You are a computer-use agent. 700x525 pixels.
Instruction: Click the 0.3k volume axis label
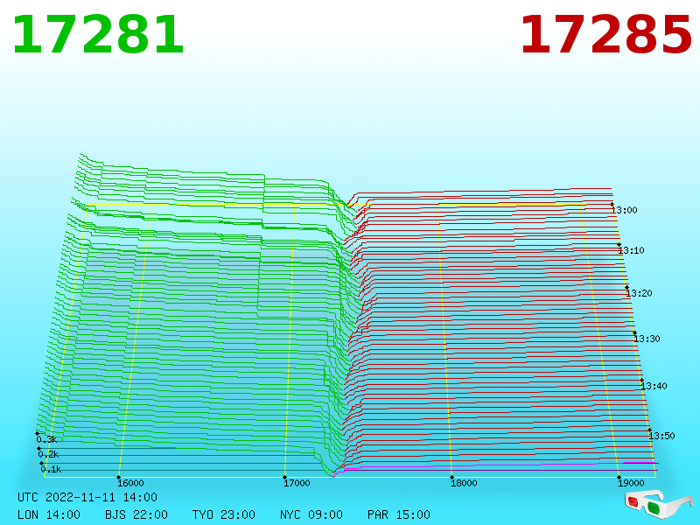(x=46, y=439)
